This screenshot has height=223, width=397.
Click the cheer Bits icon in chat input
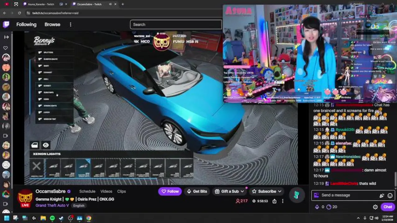(382, 195)
